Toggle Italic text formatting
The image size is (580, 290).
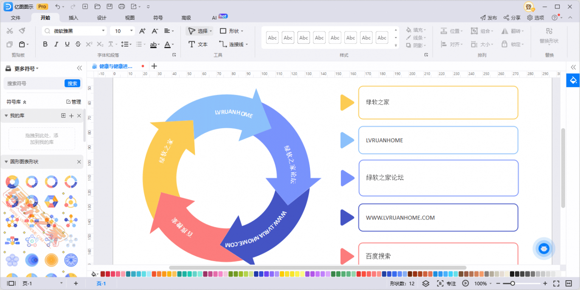click(x=56, y=44)
